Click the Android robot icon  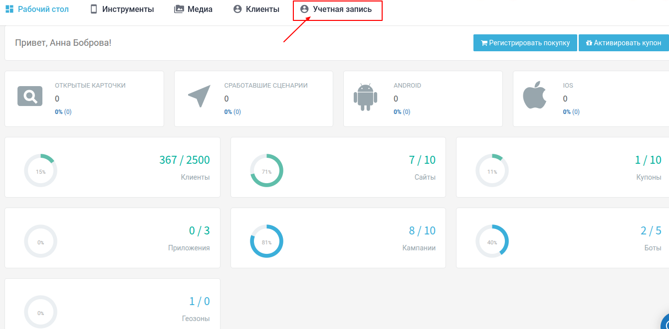(365, 97)
